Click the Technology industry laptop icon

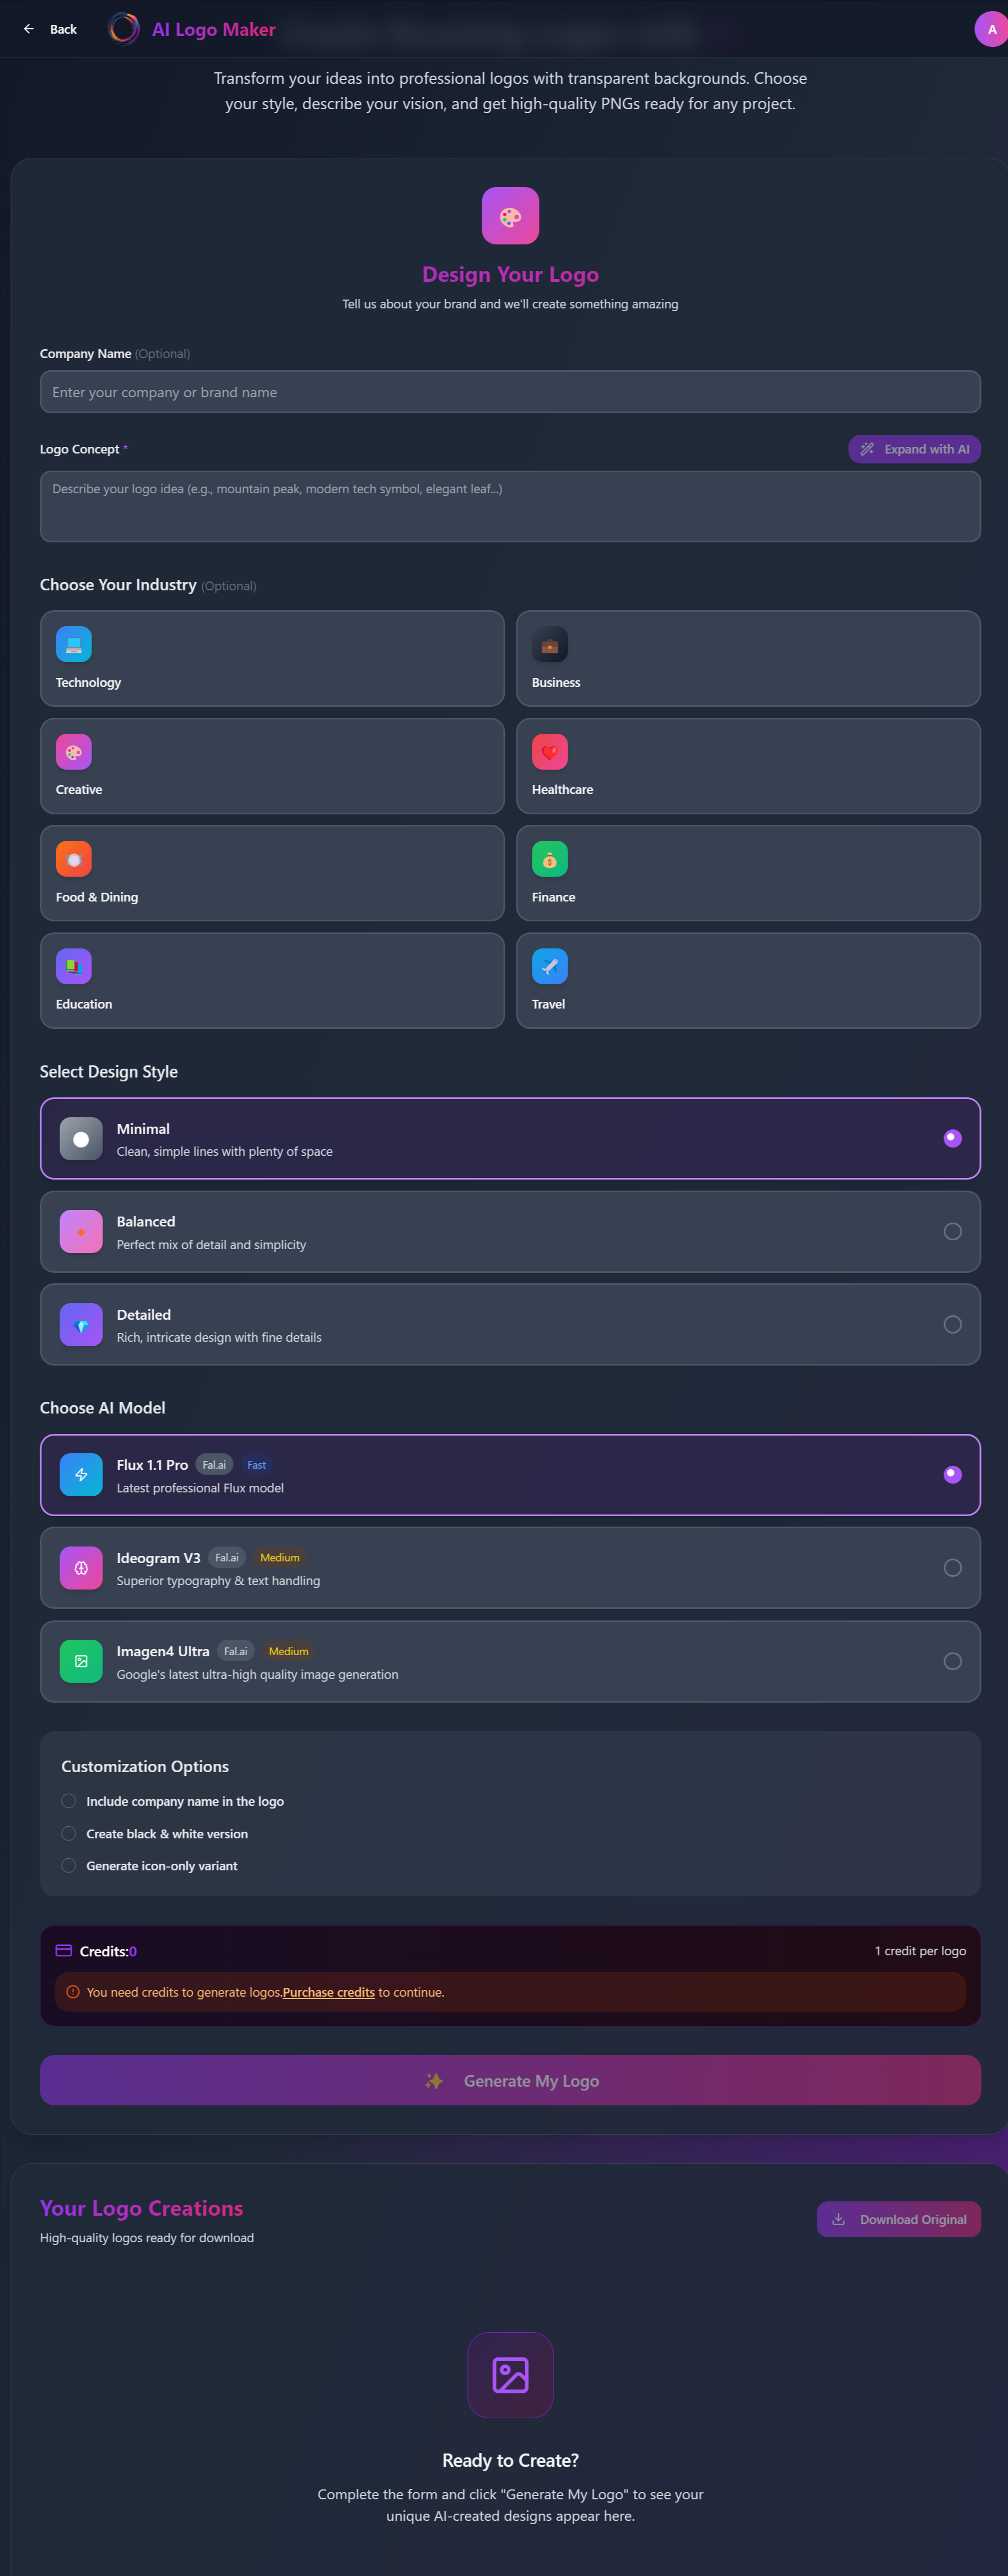(x=74, y=644)
